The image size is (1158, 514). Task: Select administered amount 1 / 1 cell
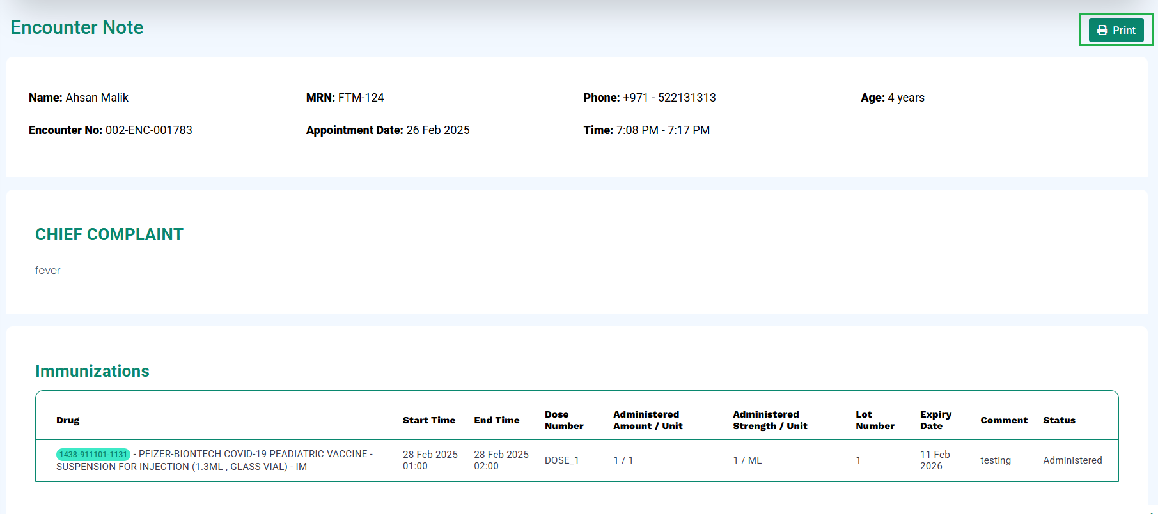623,460
